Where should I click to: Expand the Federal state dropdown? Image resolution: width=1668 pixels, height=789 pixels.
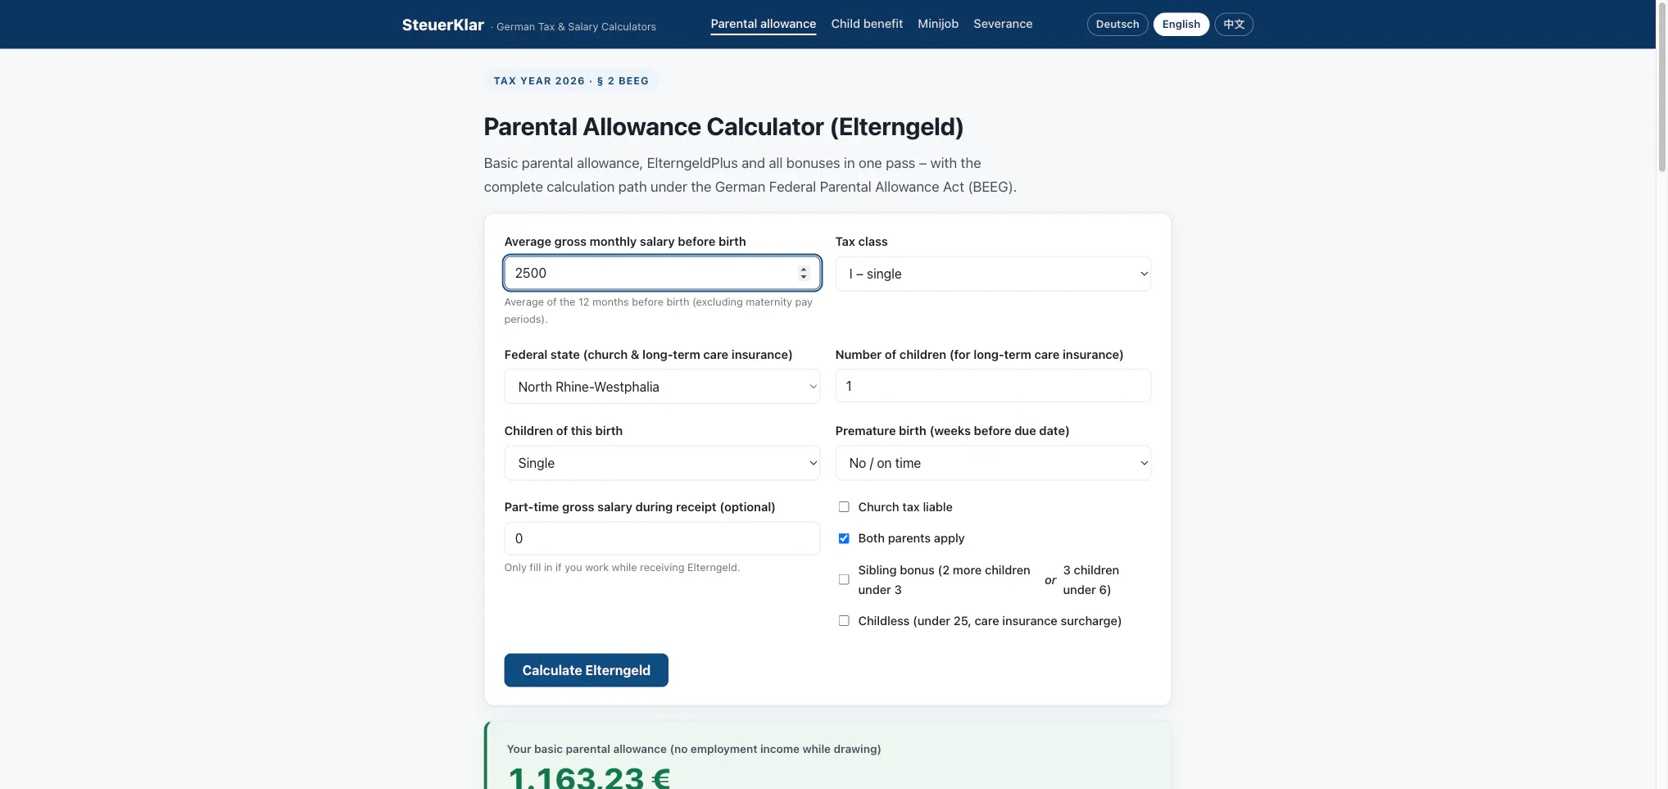click(662, 387)
